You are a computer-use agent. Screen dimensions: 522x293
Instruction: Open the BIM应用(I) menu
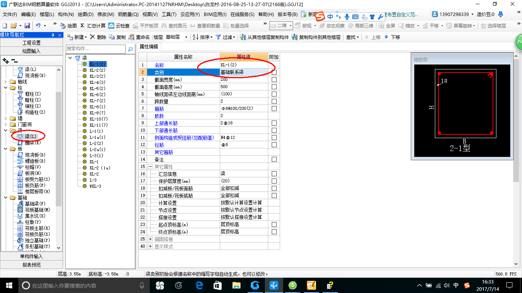pos(215,14)
